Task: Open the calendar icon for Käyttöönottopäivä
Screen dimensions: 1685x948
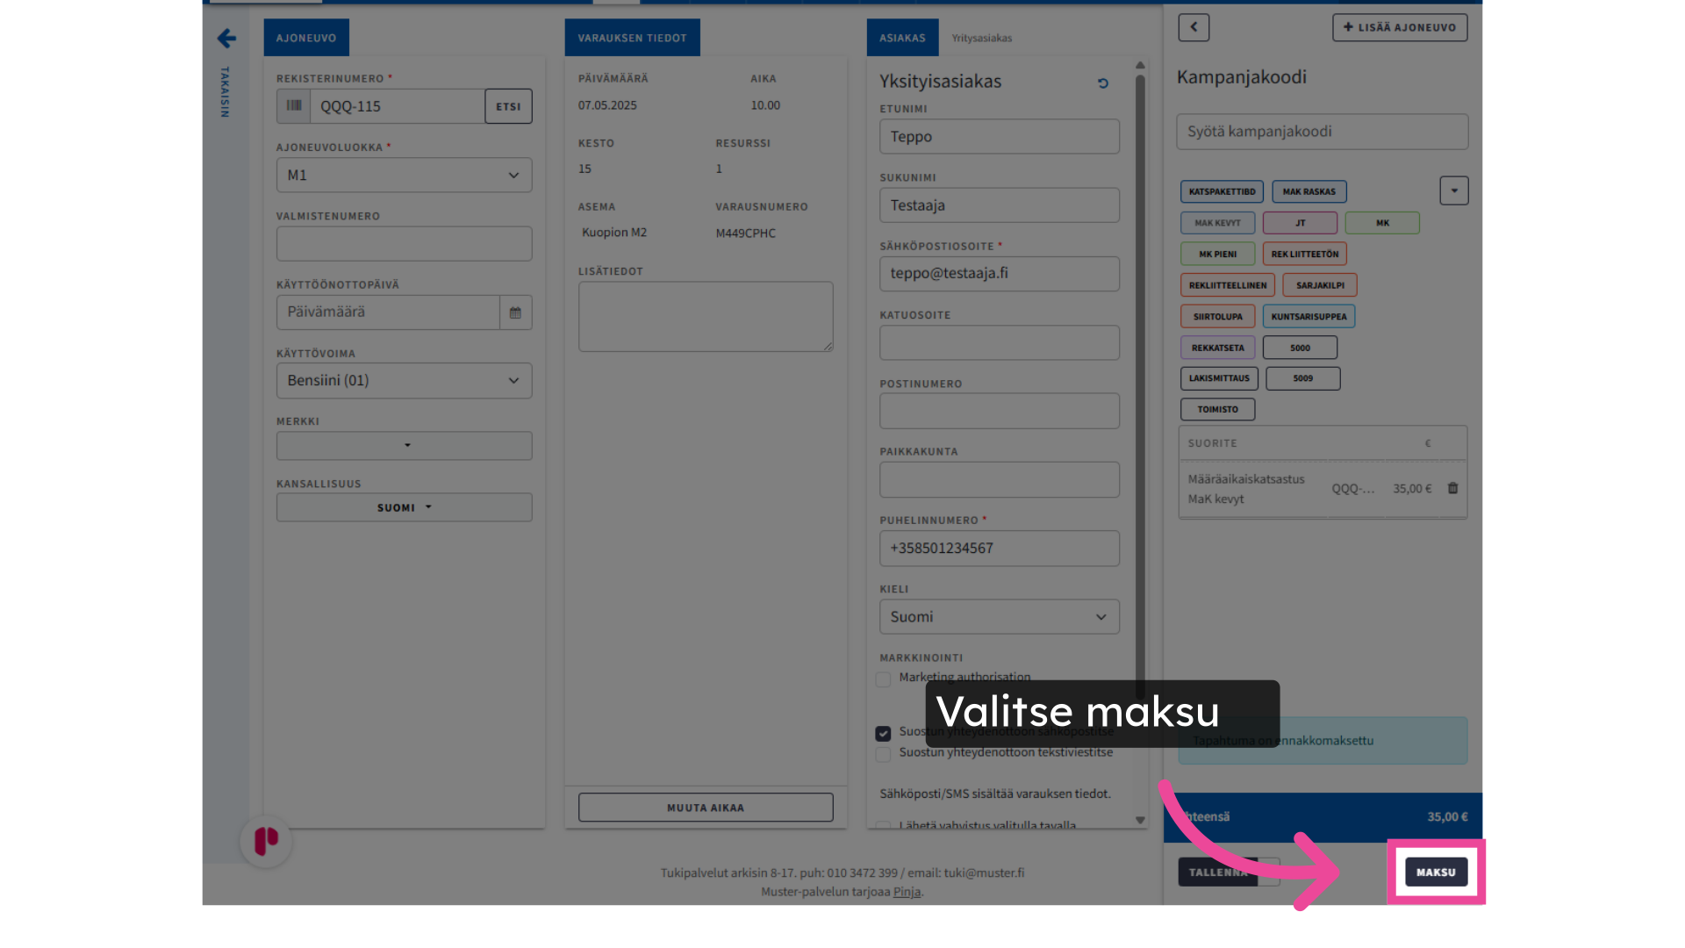Action: coord(515,312)
